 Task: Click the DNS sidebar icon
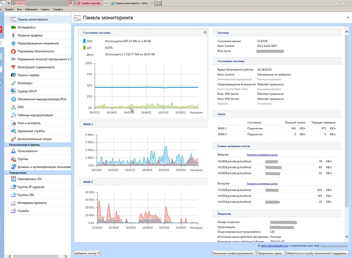13,107
